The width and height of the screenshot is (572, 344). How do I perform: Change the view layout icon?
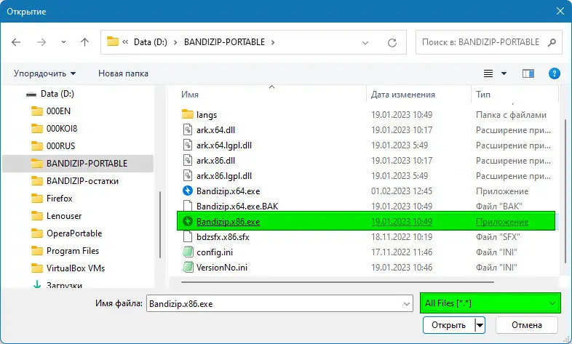coord(488,73)
